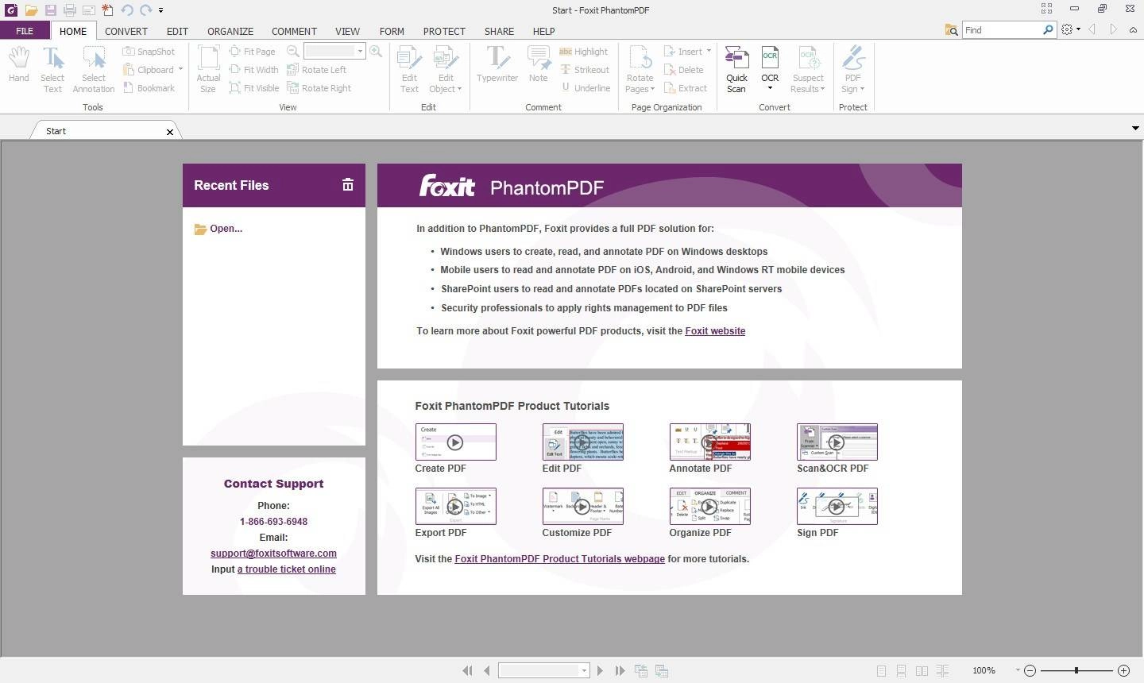Viewport: 1144px width, 683px height.
Task: Open the HELP tab
Action: click(x=543, y=31)
